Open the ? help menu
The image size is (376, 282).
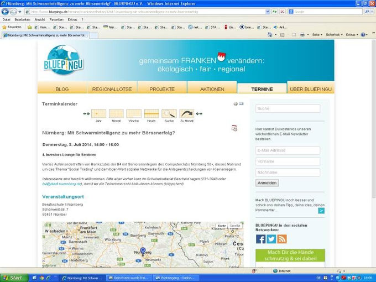point(82,20)
